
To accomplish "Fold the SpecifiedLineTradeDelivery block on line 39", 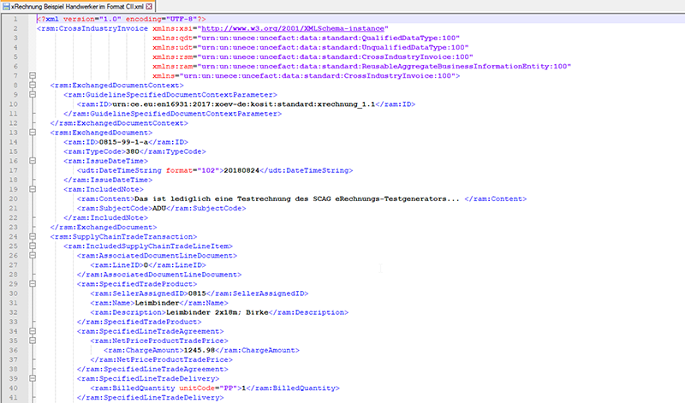I will 31,376.
